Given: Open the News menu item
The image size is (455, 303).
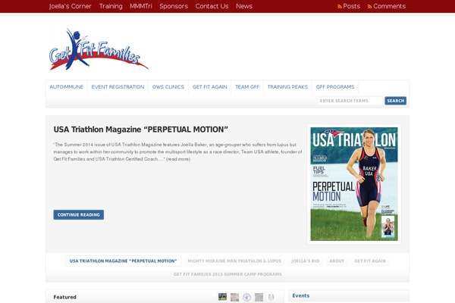Looking at the screenshot, I should 244,6.
